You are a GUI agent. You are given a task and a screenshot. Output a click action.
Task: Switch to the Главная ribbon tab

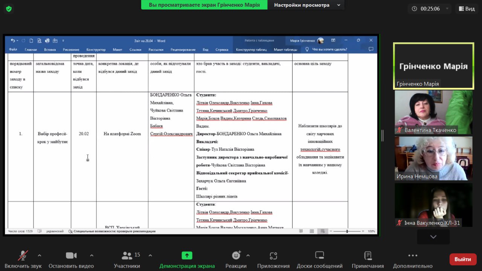[x=31, y=49]
